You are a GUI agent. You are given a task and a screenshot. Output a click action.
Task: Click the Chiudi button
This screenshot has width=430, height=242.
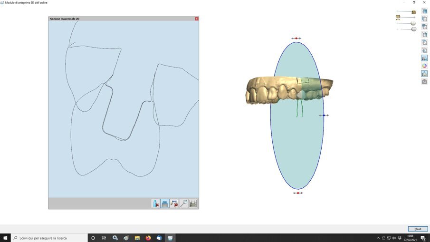[418, 229]
